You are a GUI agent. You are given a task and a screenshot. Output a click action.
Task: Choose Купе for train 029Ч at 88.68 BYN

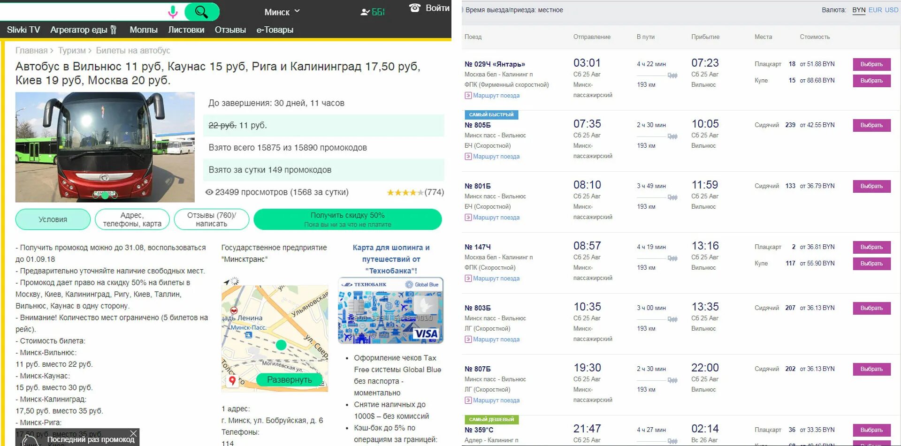click(x=871, y=81)
